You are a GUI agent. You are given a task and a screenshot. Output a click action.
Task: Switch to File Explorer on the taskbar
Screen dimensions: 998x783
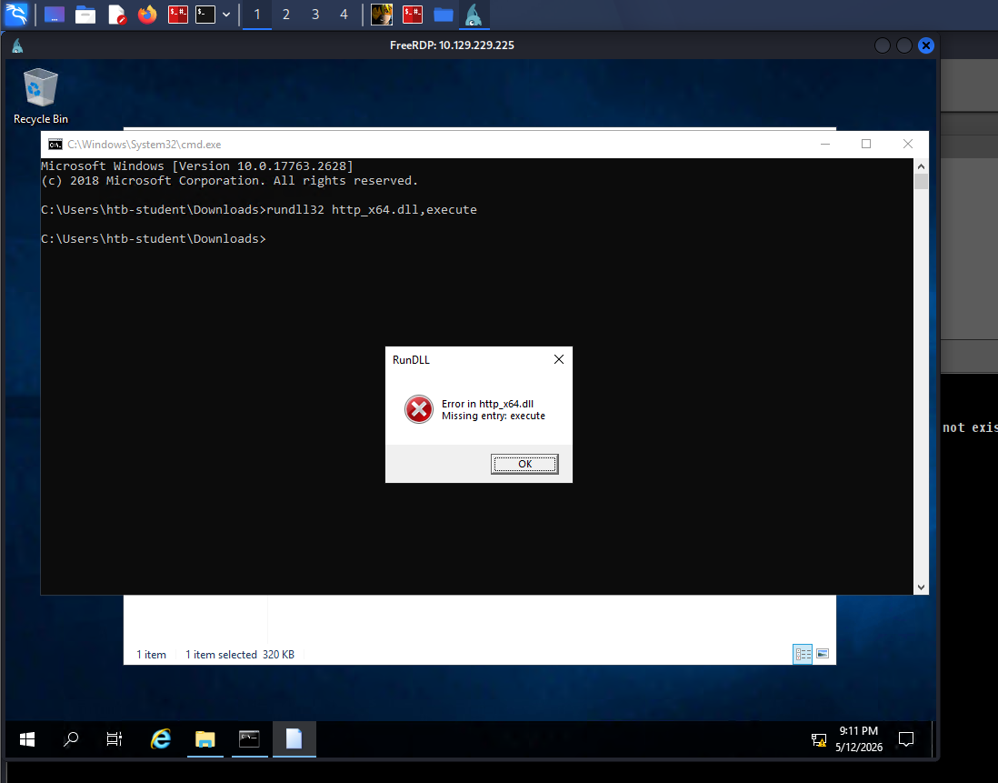(x=205, y=739)
